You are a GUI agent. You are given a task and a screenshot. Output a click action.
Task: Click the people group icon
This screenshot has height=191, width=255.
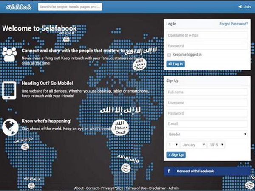point(9,54)
